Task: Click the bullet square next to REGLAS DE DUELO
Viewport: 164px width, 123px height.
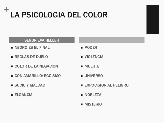Action: [12, 57]
